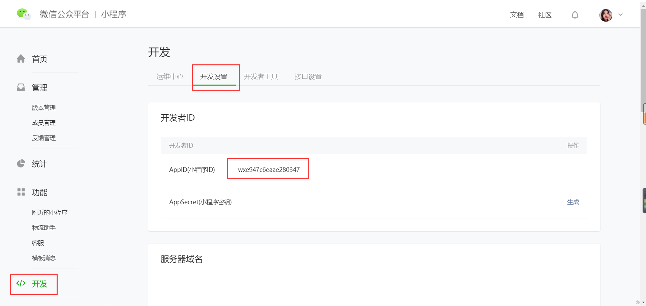Image resolution: width=646 pixels, height=306 pixels.
Task: Open 模板消息 submenu item
Action: coord(44,258)
